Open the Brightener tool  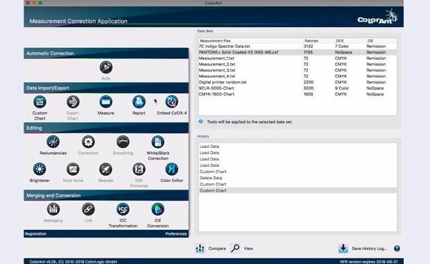coord(40,170)
